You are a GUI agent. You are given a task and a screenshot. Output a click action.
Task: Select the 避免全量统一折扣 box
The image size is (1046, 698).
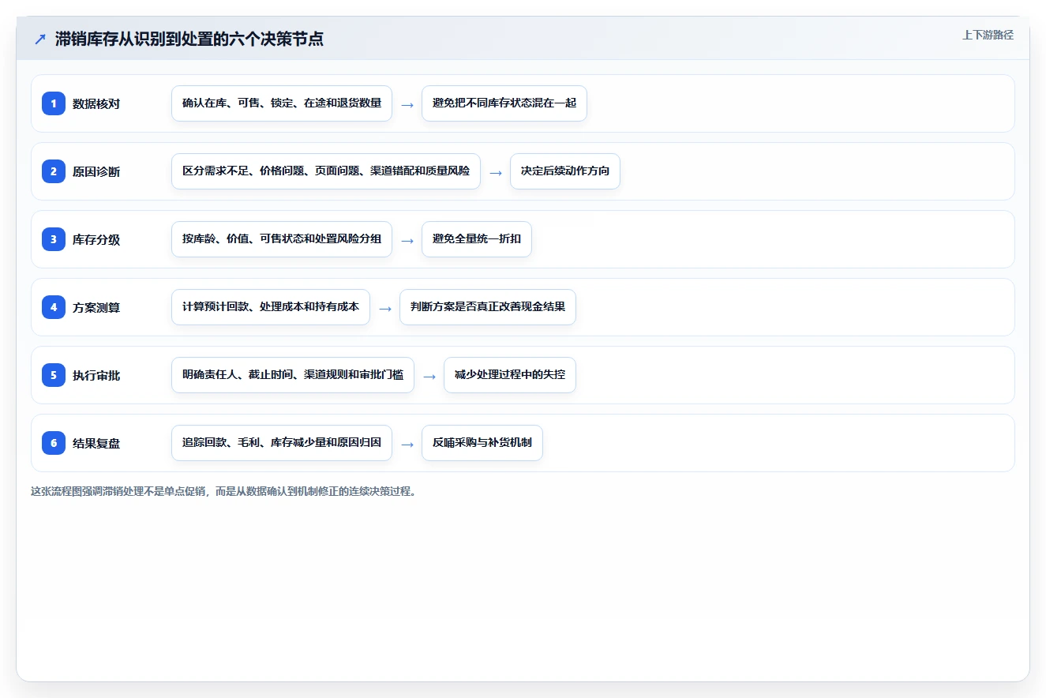pos(477,239)
